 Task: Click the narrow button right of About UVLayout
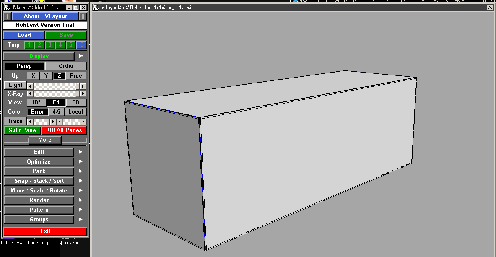point(83,16)
